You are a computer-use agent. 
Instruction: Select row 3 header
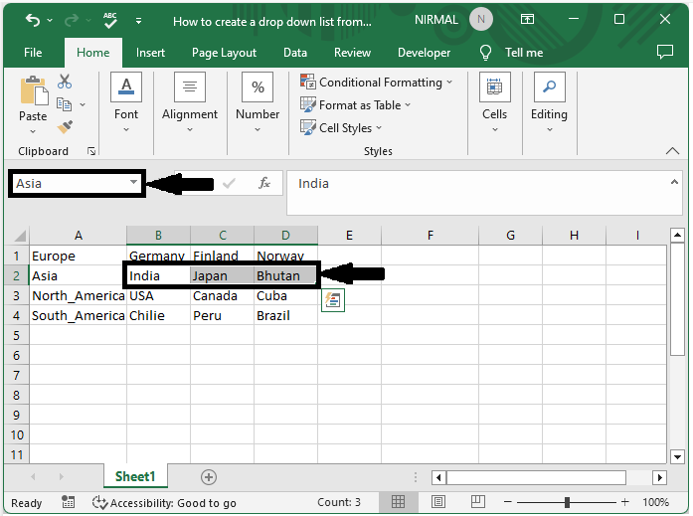pyautogui.click(x=16, y=295)
